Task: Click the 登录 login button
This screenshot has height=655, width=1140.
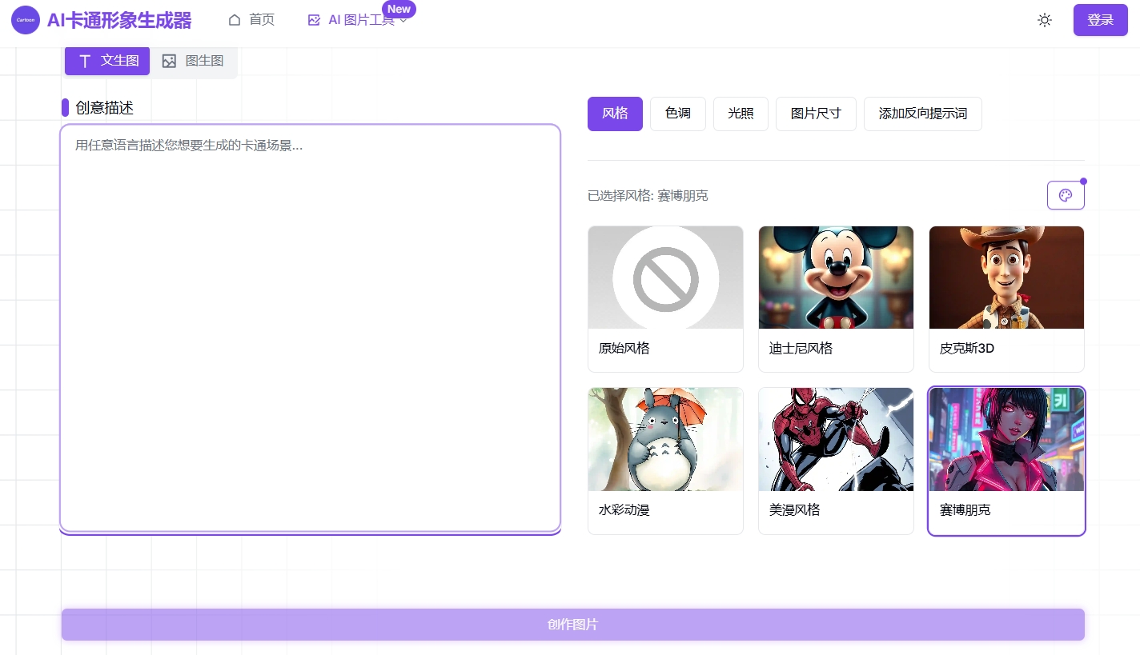Action: pos(1101,20)
